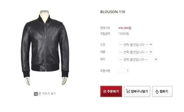Click the magnifier icon under the jacket
The image size is (184, 112).
point(36,94)
